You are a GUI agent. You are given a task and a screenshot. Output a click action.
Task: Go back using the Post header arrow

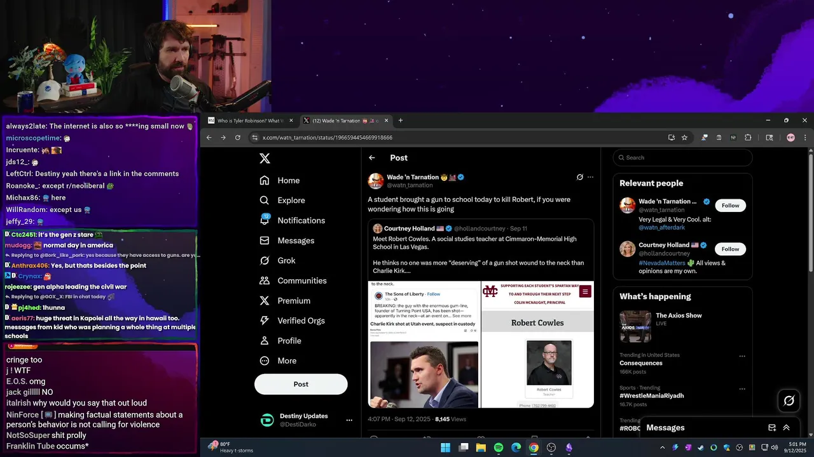pyautogui.click(x=372, y=158)
